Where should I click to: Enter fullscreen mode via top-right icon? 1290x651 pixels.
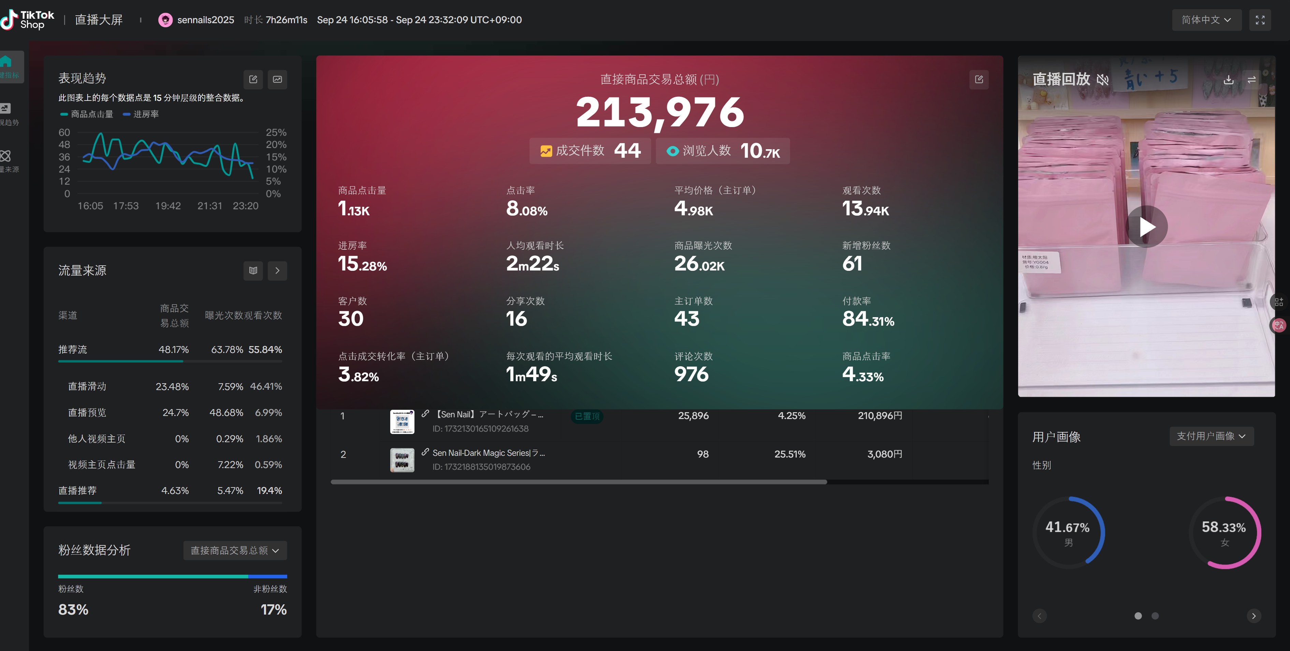tap(1260, 20)
